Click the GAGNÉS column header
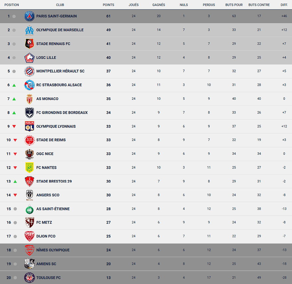The height and width of the screenshot is (284, 292). click(159, 5)
